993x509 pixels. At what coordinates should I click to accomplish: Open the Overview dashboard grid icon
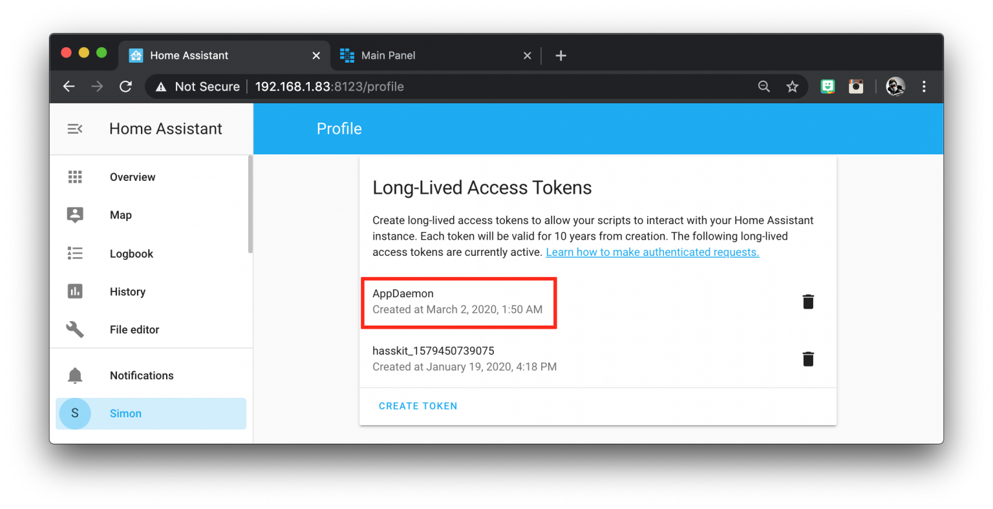75,176
